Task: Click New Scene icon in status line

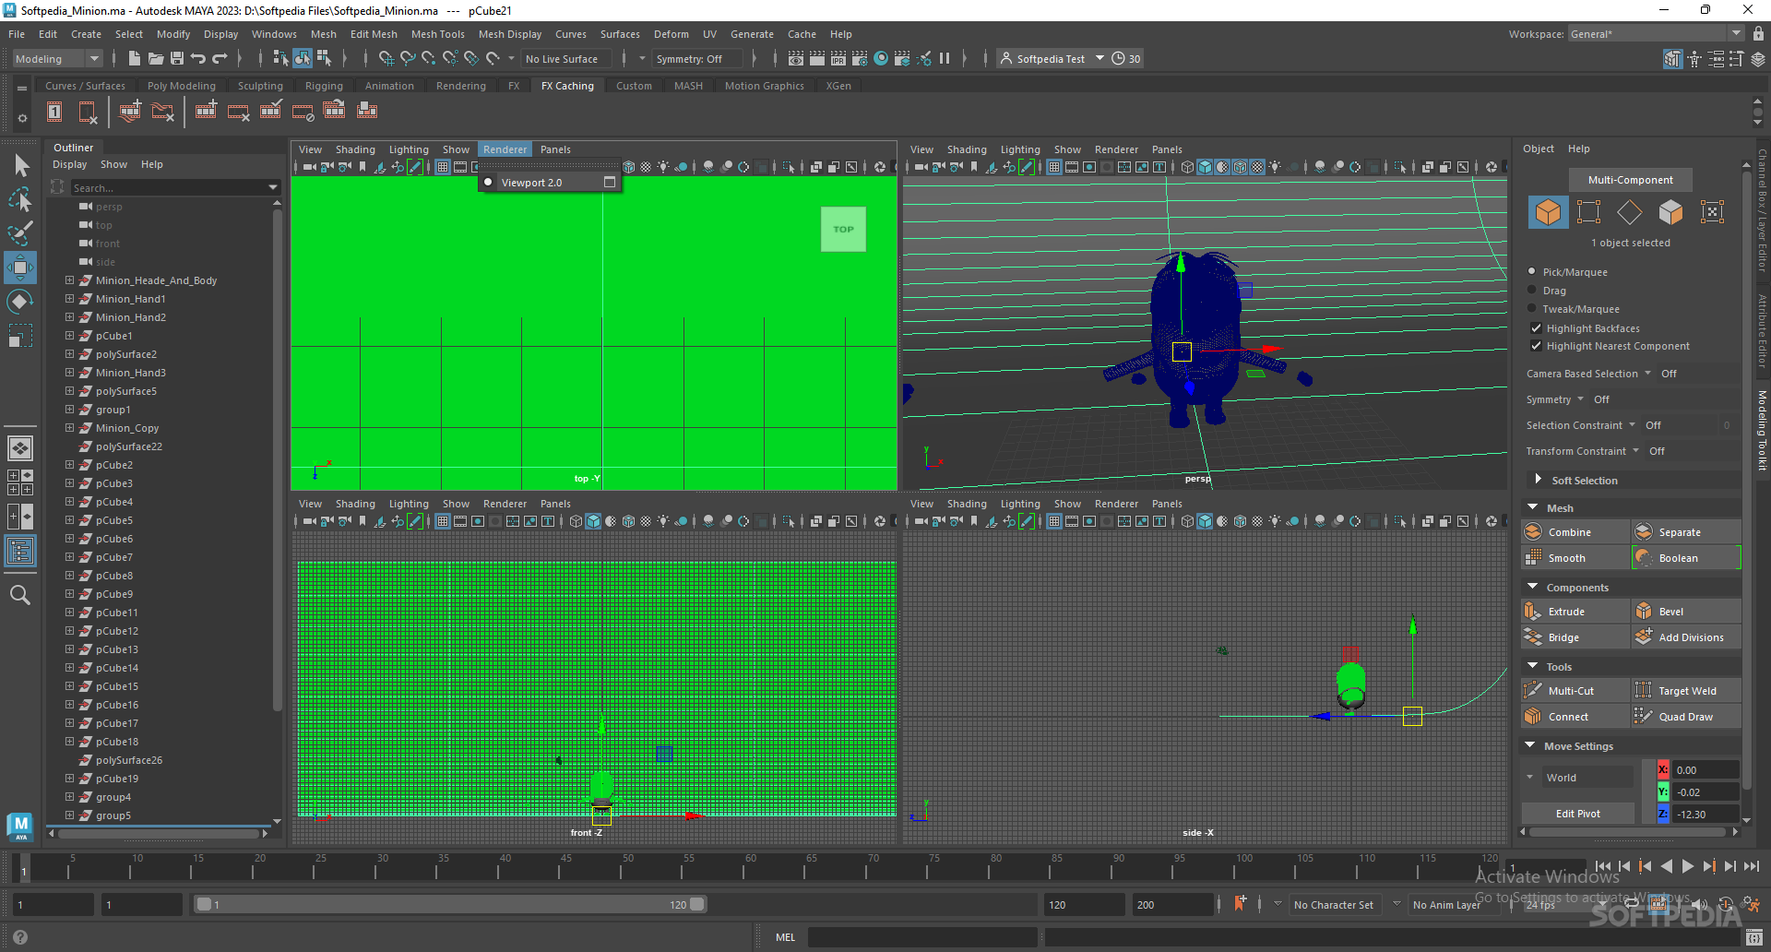Action: (x=135, y=58)
